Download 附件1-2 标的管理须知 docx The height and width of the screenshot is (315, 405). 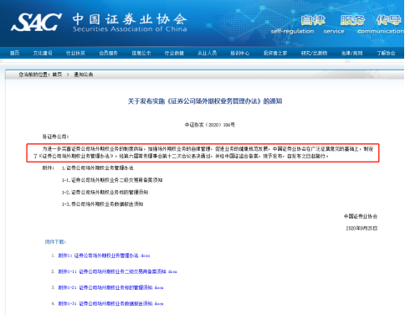110,287
